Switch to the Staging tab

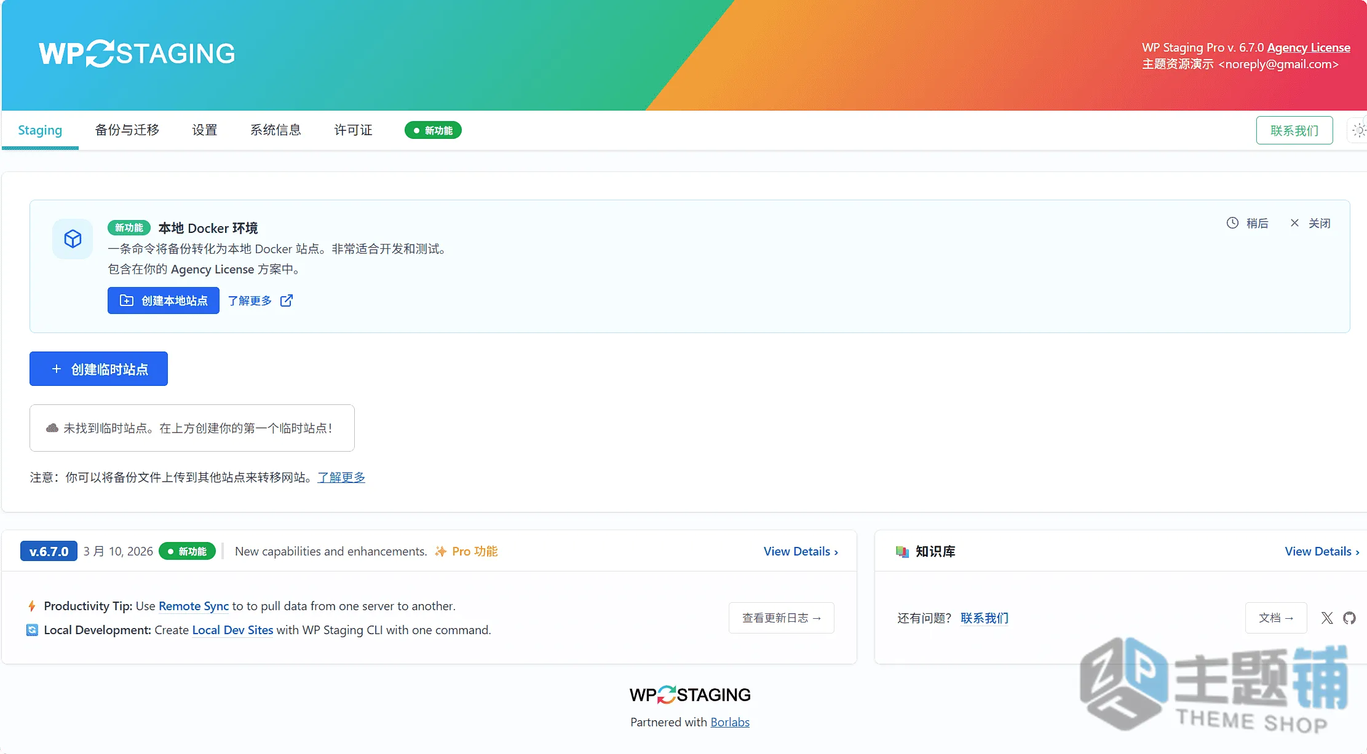[x=40, y=130]
